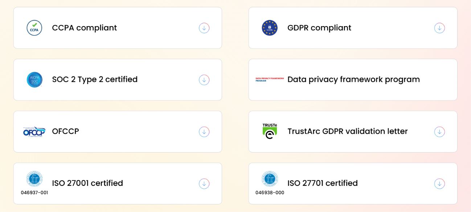The image size is (471, 212).
Task: Click the 'OFCCP' title text
Action: [65, 131]
